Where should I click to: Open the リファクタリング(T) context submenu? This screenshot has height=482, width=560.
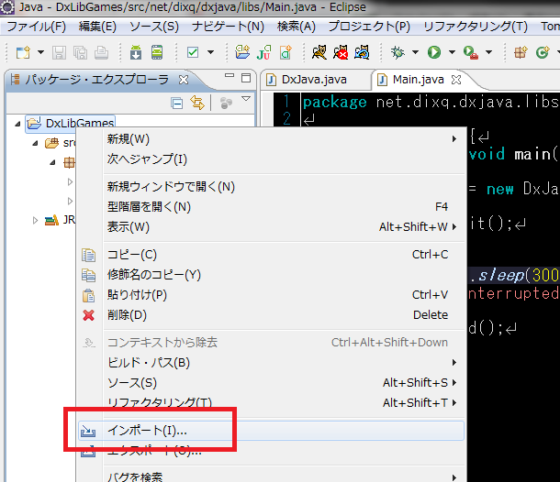(271, 403)
